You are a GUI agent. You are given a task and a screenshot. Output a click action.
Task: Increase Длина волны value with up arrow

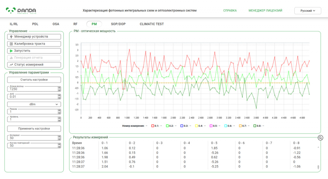[x=59, y=88]
